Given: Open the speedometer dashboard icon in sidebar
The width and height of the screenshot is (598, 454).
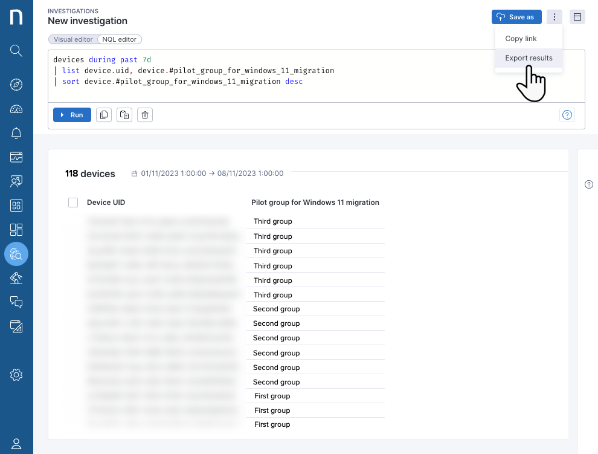Looking at the screenshot, I should 16,109.
